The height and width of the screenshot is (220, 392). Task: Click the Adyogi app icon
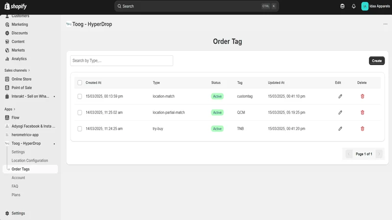(x=7, y=126)
